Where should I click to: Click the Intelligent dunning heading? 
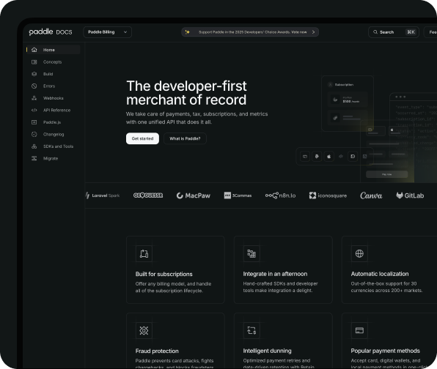click(x=267, y=351)
